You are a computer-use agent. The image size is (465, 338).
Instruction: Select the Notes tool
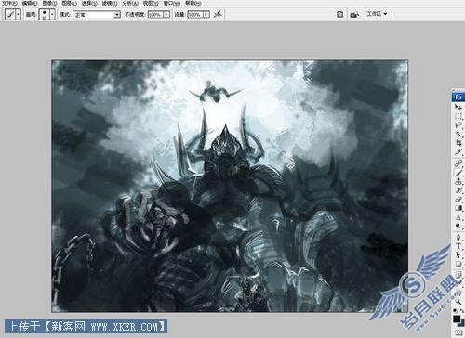(x=458, y=274)
